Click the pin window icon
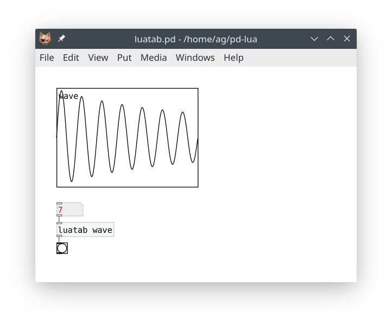This screenshot has height=324, width=392. [61, 39]
